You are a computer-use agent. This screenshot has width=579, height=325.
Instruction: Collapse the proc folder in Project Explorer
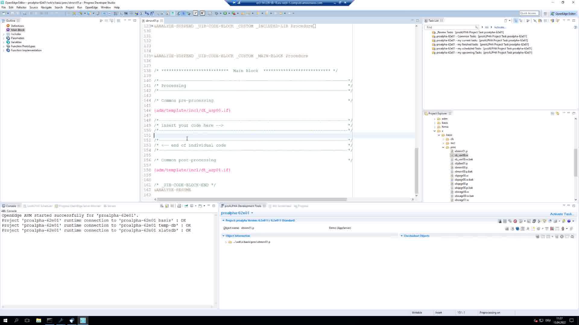click(x=443, y=147)
